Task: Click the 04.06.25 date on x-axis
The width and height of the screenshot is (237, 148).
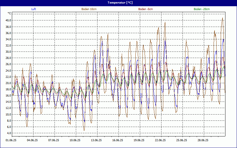Action: [32, 140]
